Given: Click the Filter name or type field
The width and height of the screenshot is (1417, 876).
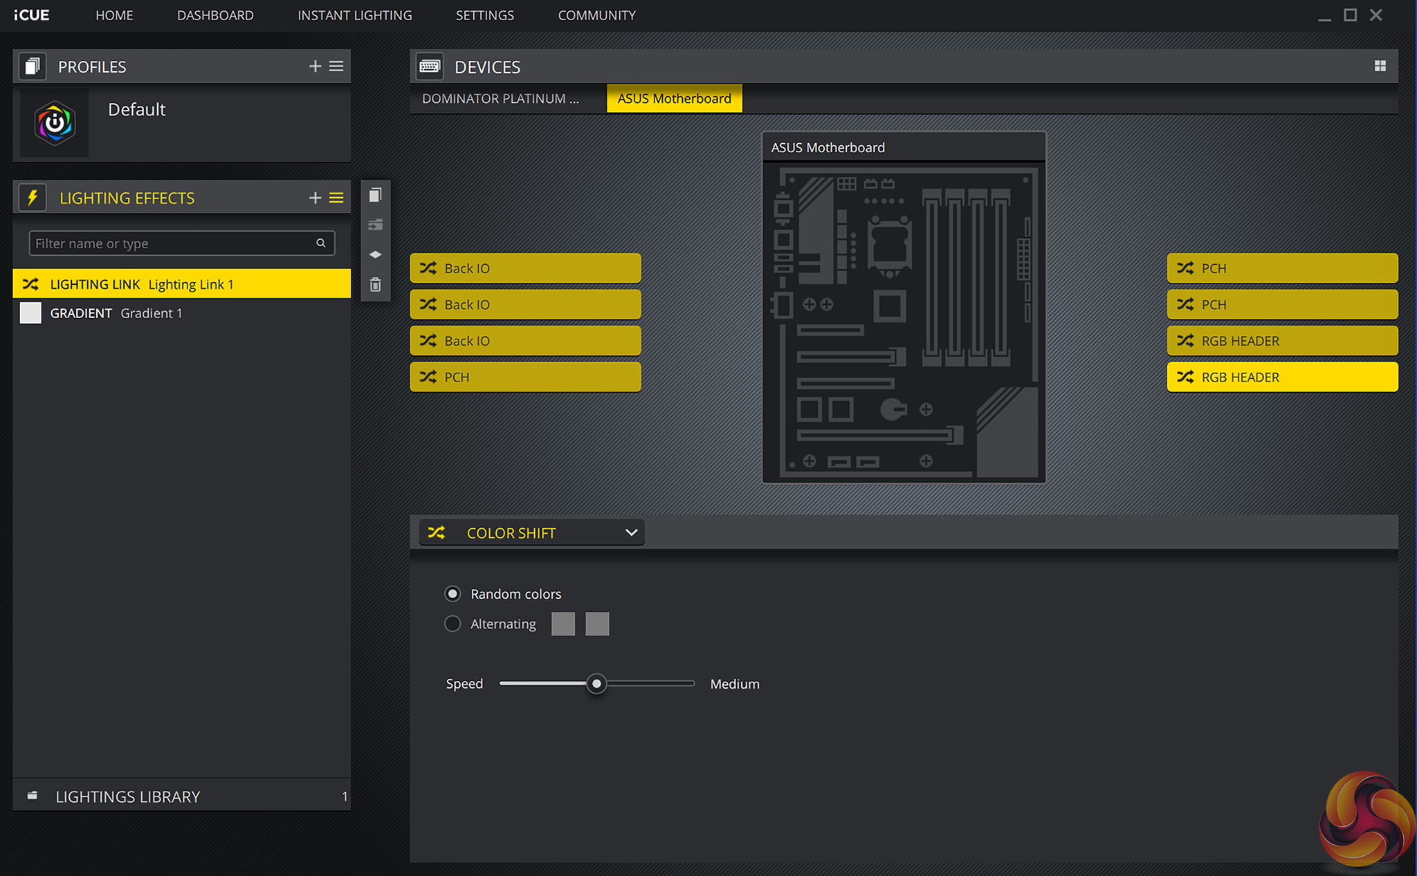Looking at the screenshot, I should point(173,243).
